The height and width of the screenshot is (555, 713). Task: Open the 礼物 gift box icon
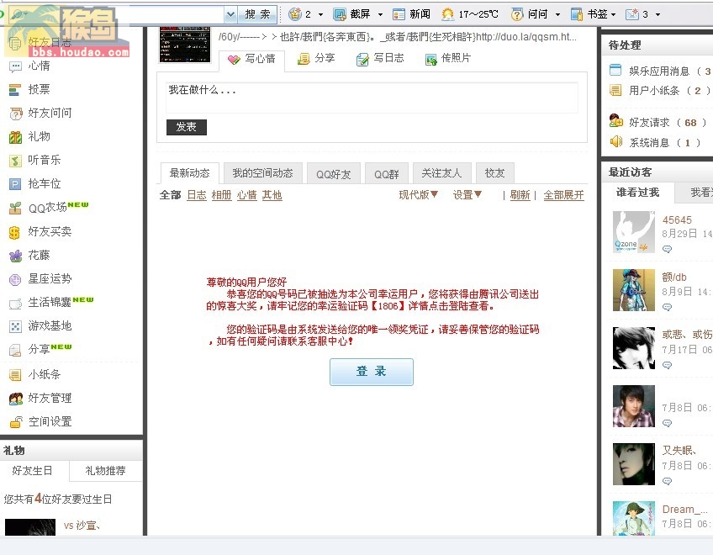point(15,137)
